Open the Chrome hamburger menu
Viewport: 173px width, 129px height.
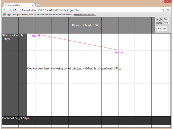[x=168, y=10]
